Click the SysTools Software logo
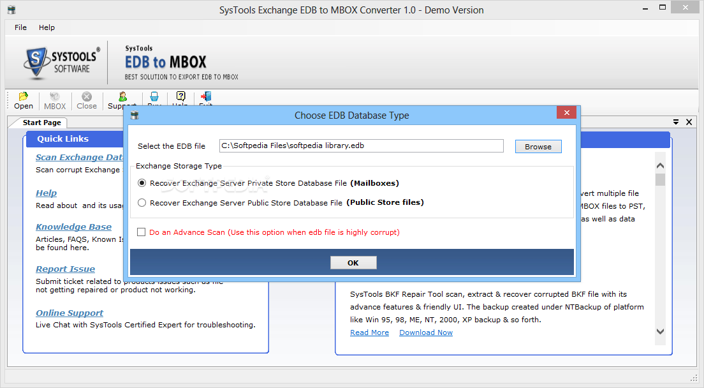 point(62,63)
